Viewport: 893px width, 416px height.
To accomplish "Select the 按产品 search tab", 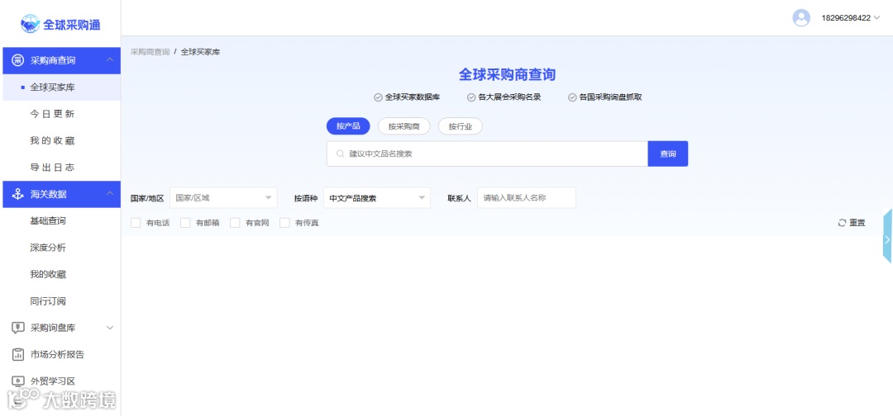I will [x=348, y=126].
